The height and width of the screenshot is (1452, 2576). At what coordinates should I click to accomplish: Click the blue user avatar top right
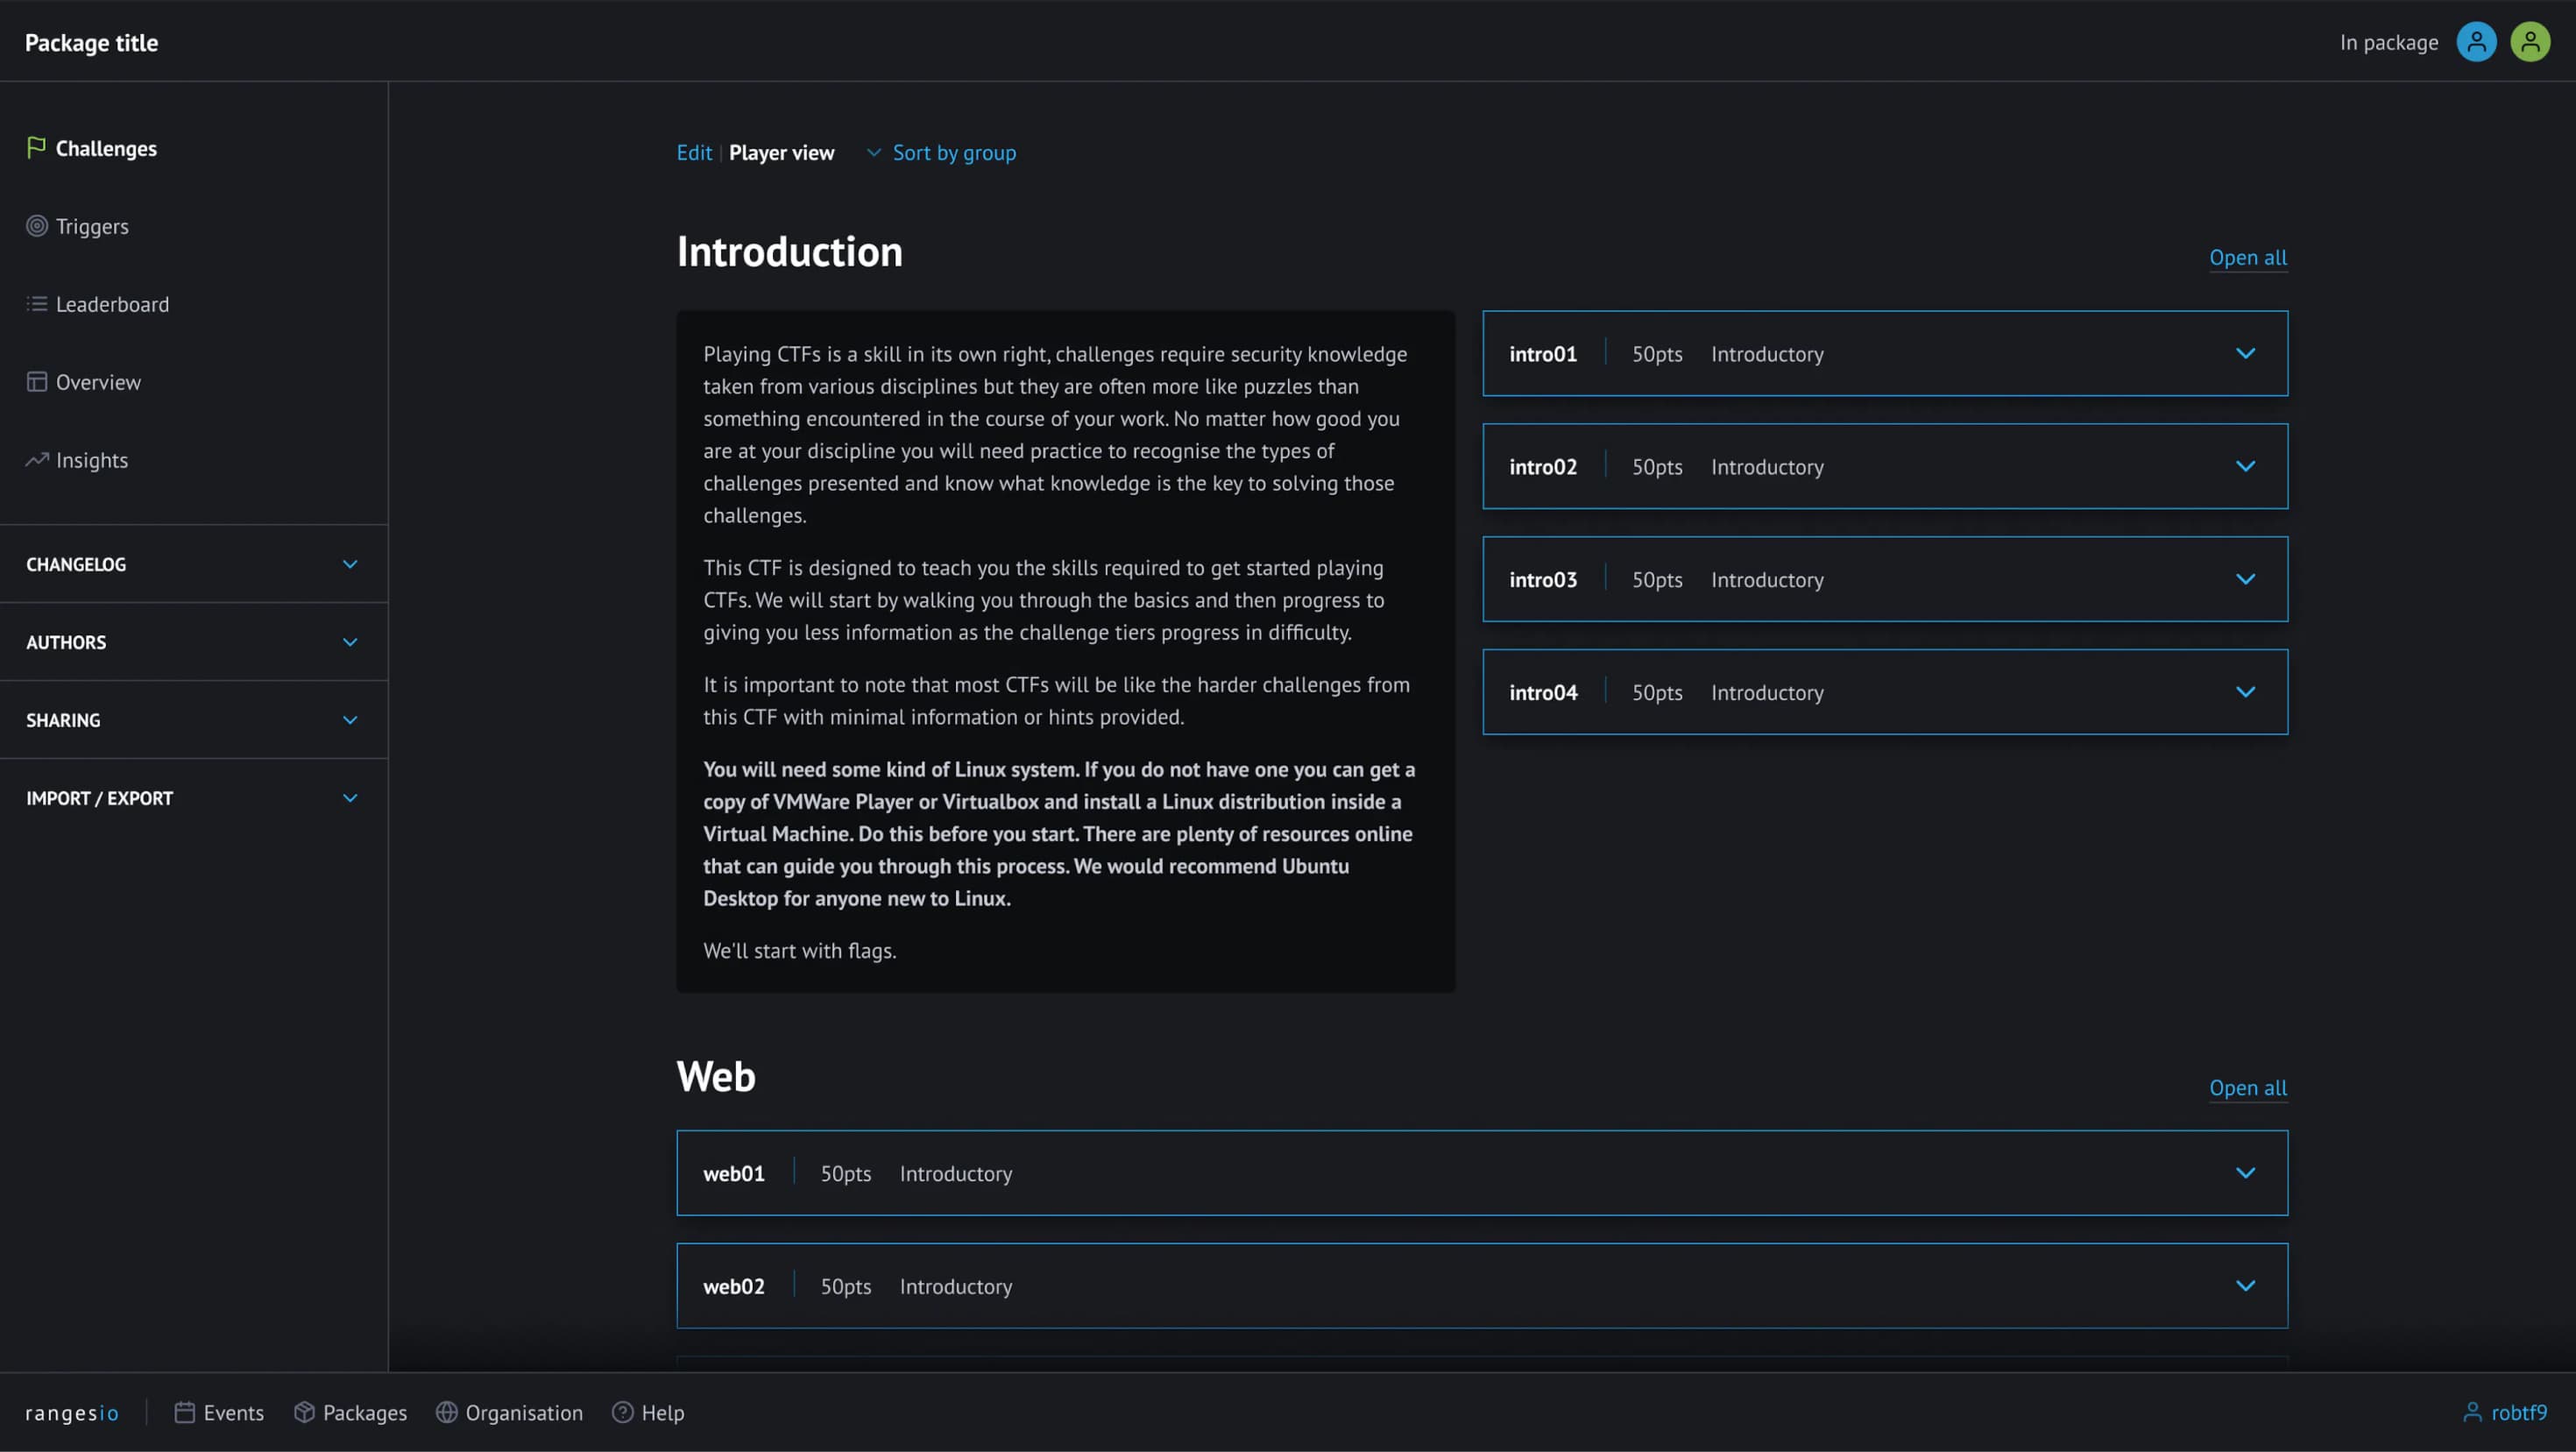(x=2475, y=42)
